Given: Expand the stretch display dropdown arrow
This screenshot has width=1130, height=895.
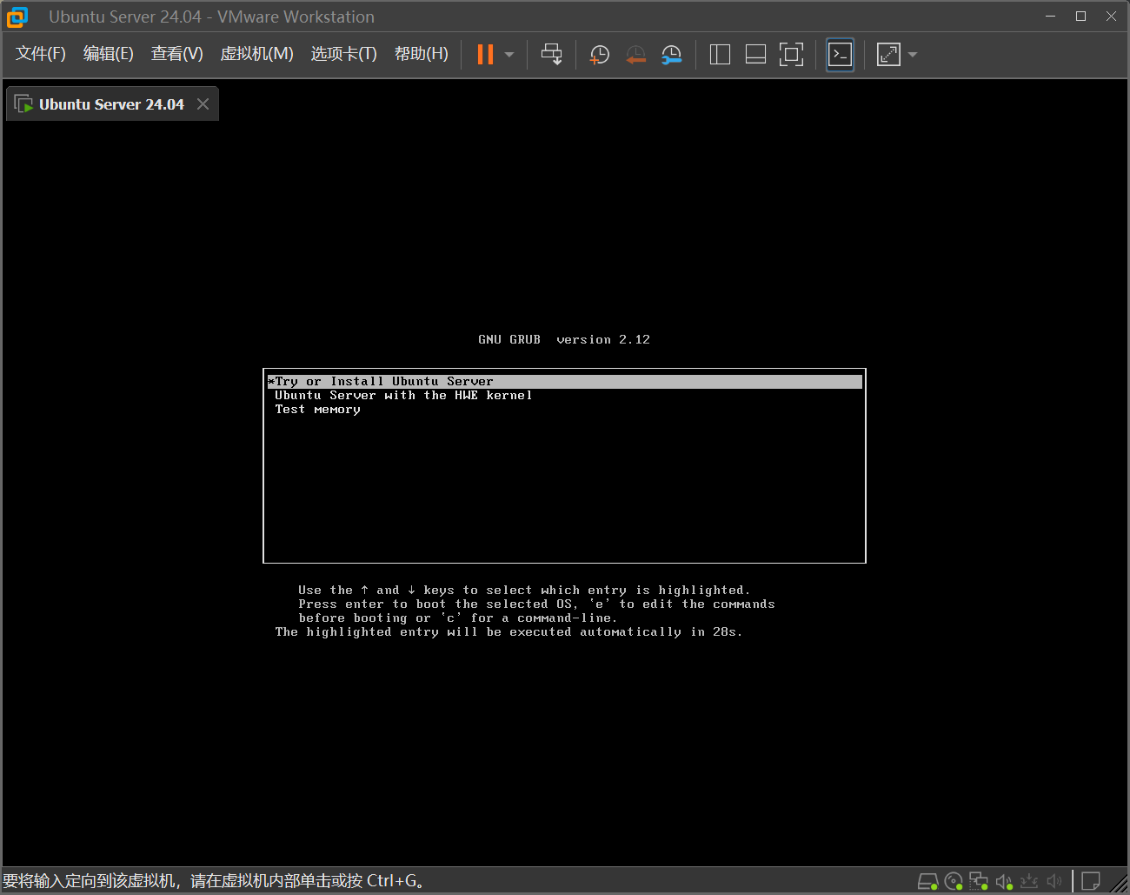Looking at the screenshot, I should tap(913, 55).
